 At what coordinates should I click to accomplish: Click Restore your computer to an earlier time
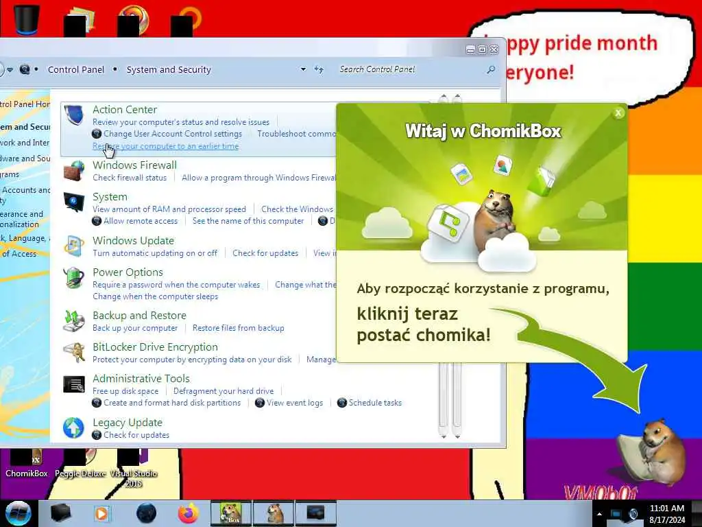pos(166,146)
